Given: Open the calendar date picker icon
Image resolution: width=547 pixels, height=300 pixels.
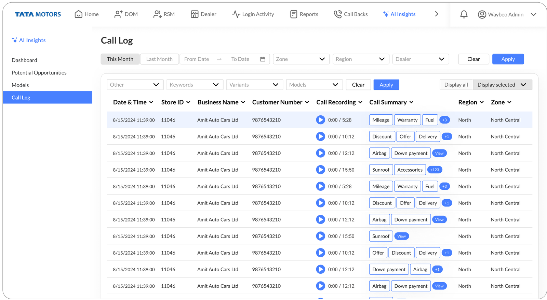Looking at the screenshot, I should [263, 59].
